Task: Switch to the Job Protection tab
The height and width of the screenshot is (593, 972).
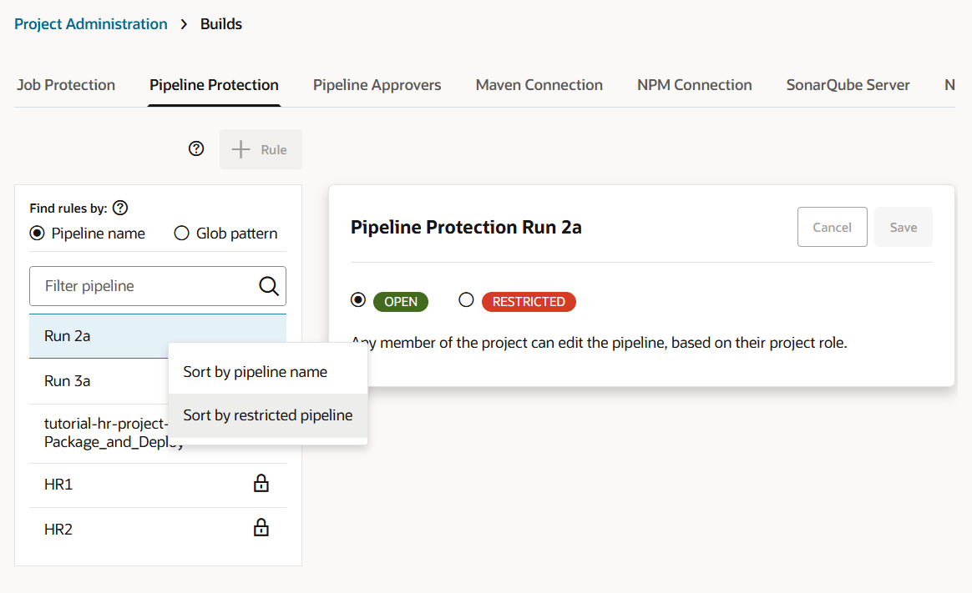Action: click(x=66, y=85)
